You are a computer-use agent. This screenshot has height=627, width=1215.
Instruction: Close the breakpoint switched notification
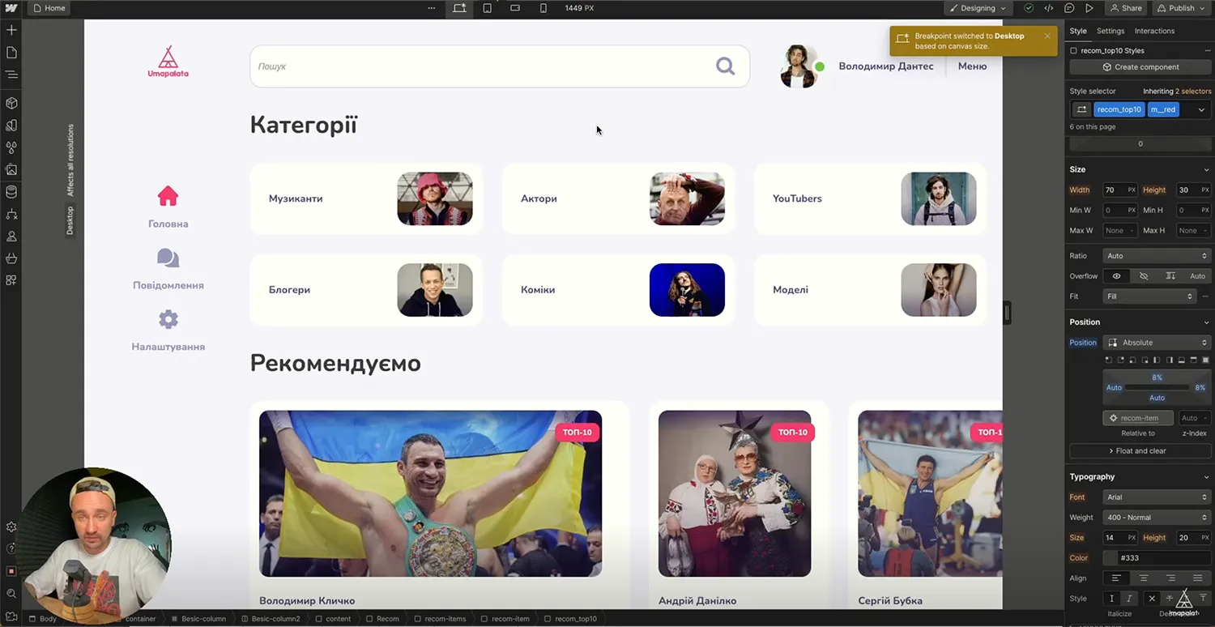(x=1047, y=36)
